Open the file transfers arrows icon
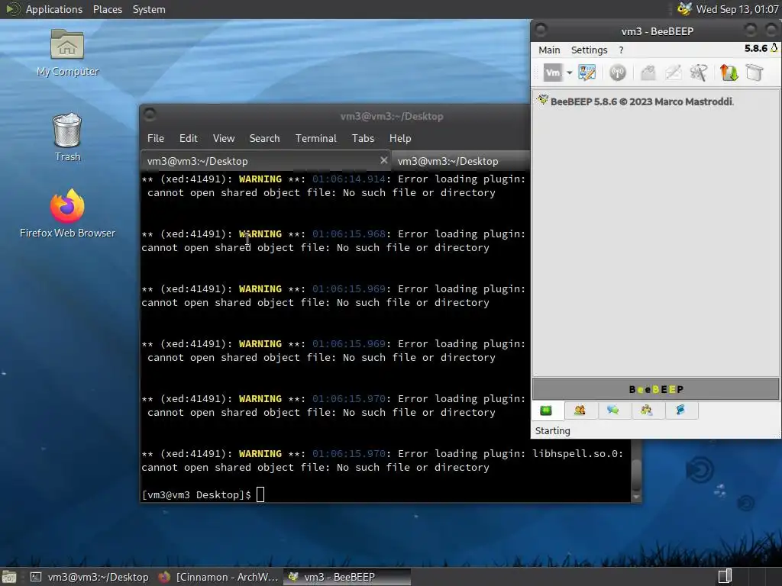 (729, 72)
